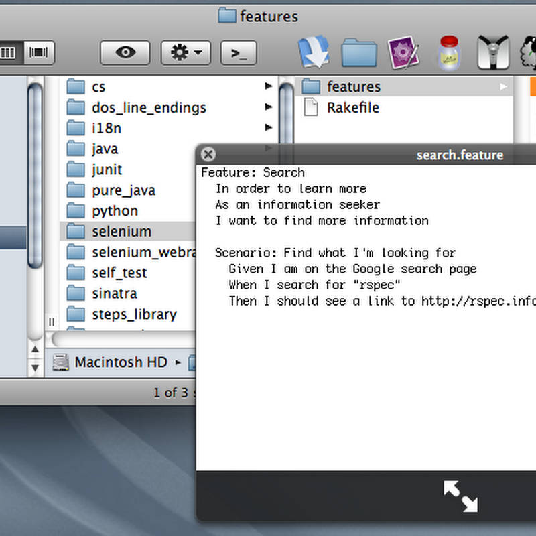The height and width of the screenshot is (536, 536).
Task: Switch to Cover Flow view mode
Action: (39, 53)
